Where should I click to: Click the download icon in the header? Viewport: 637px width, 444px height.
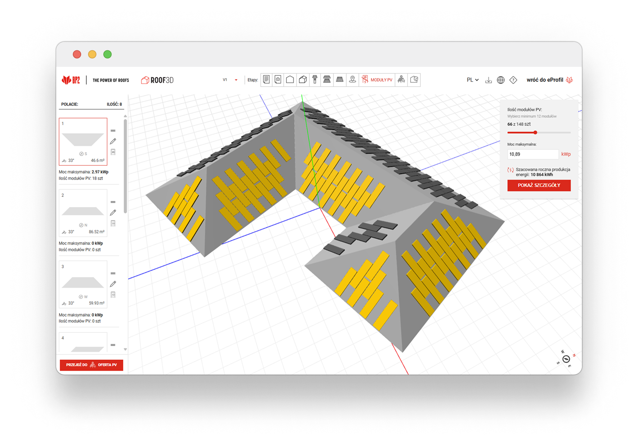coord(488,80)
